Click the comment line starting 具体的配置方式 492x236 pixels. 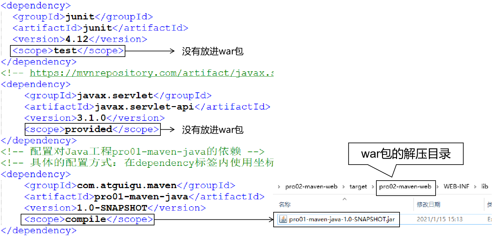click(x=137, y=162)
